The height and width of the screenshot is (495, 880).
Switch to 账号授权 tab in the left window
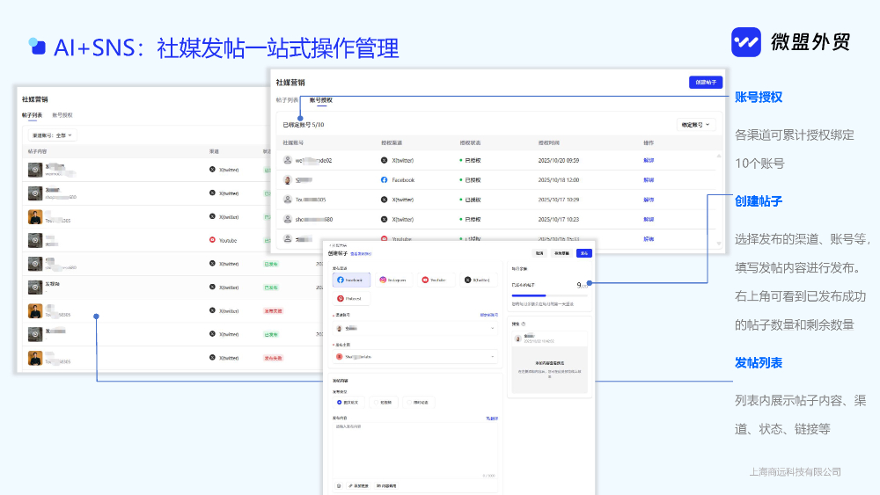click(62, 115)
